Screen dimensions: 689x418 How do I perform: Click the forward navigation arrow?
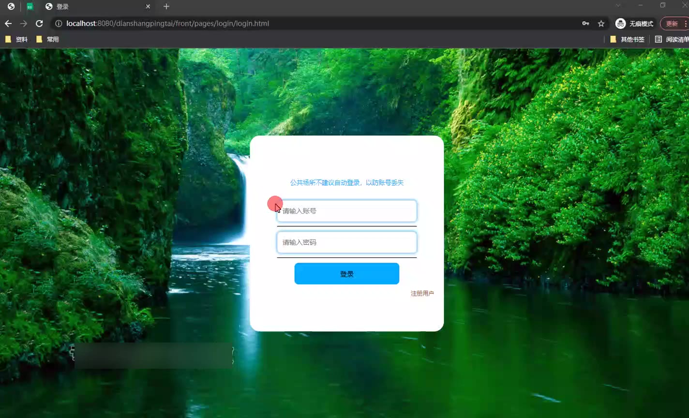pos(23,24)
